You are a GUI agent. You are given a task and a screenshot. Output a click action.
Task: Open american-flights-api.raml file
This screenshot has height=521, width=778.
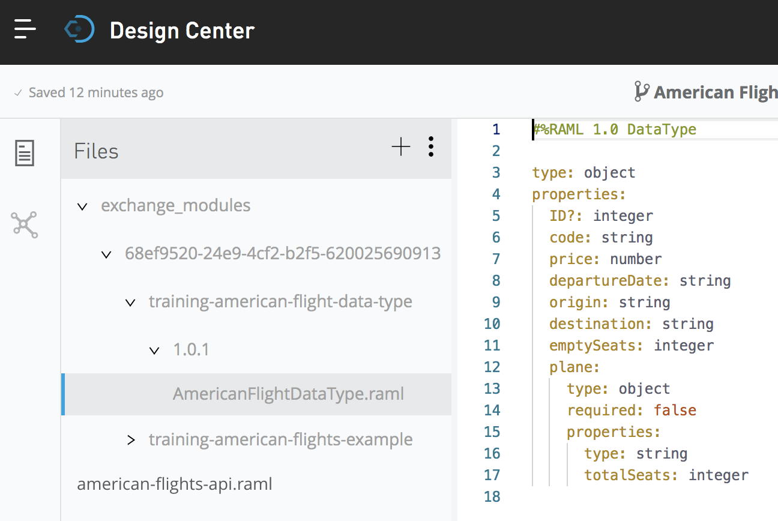pyautogui.click(x=175, y=484)
